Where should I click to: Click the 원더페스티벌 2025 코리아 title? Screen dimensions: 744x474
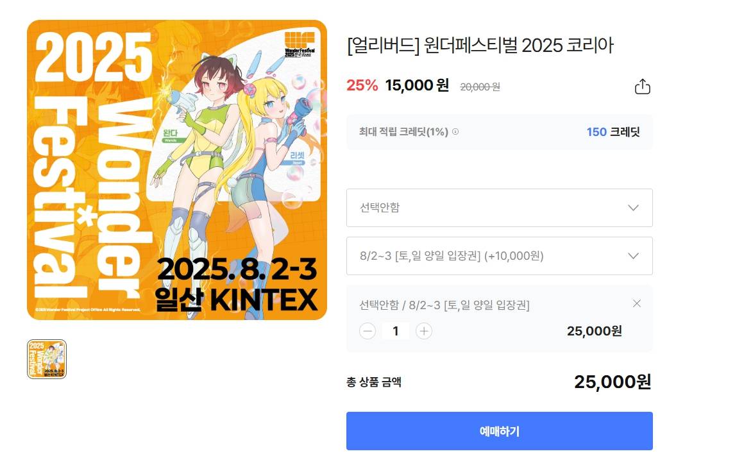pos(480,46)
